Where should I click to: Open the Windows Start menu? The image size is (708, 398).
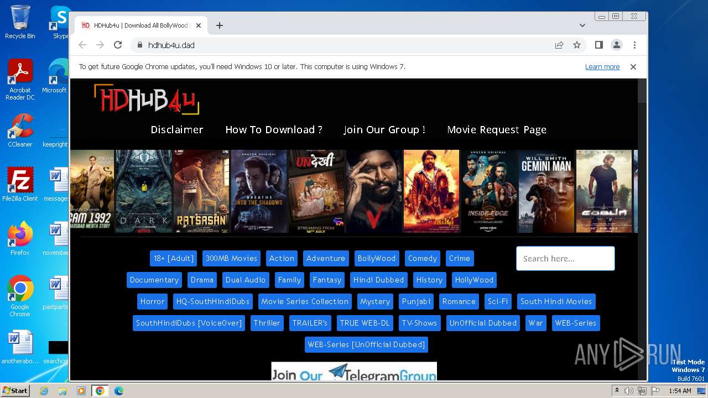pyautogui.click(x=15, y=391)
